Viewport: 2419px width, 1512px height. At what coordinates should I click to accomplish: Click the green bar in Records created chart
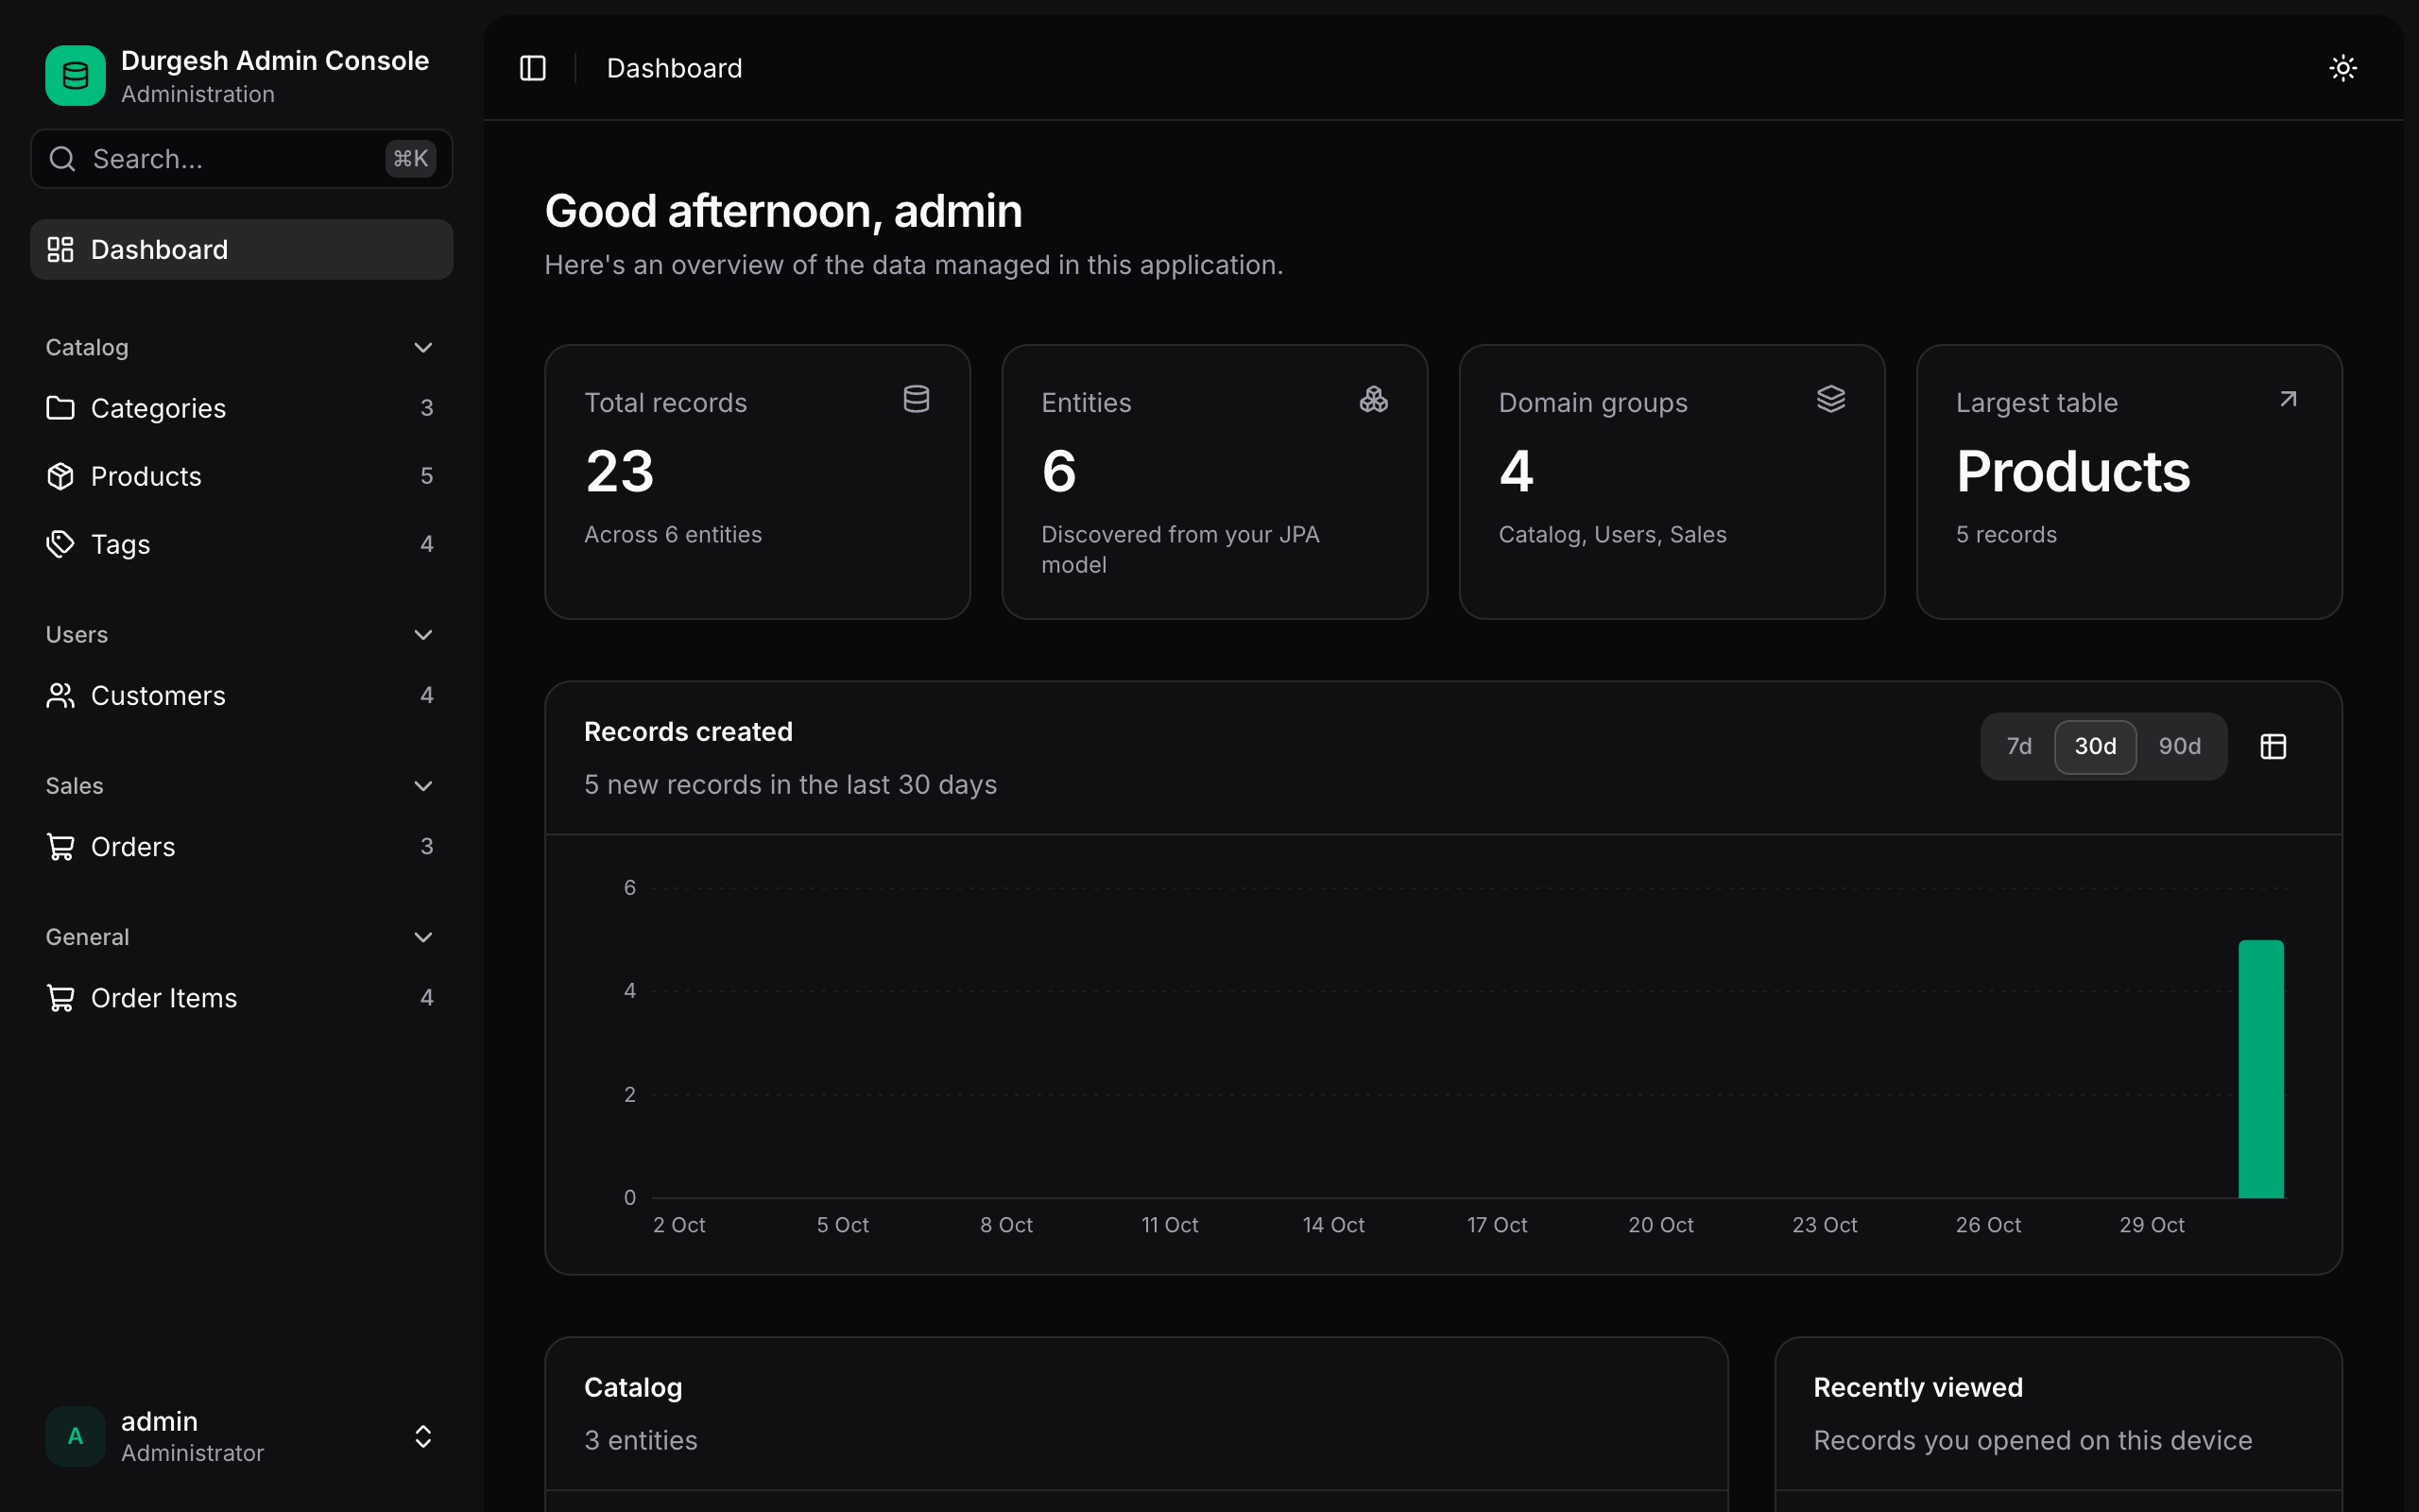[x=2261, y=1069]
